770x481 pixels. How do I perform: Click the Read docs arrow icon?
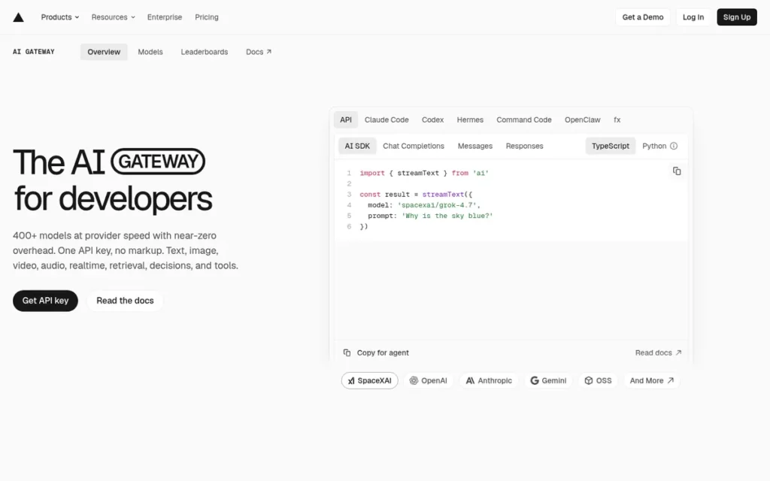[678, 352]
